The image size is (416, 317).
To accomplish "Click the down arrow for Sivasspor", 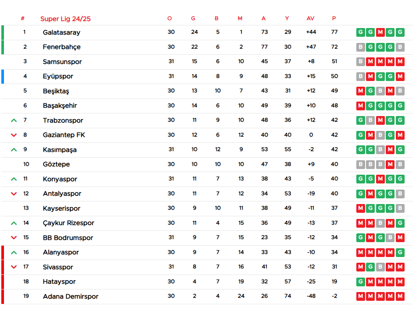I will [x=14, y=267].
